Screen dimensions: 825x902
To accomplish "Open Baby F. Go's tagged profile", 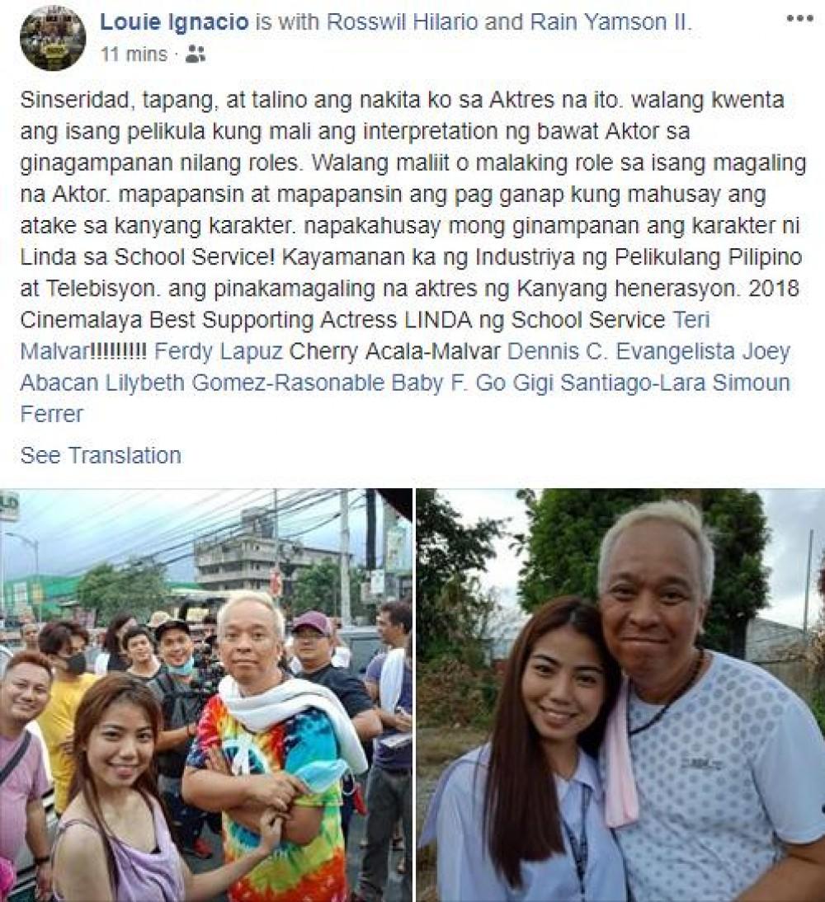I will pos(449,383).
